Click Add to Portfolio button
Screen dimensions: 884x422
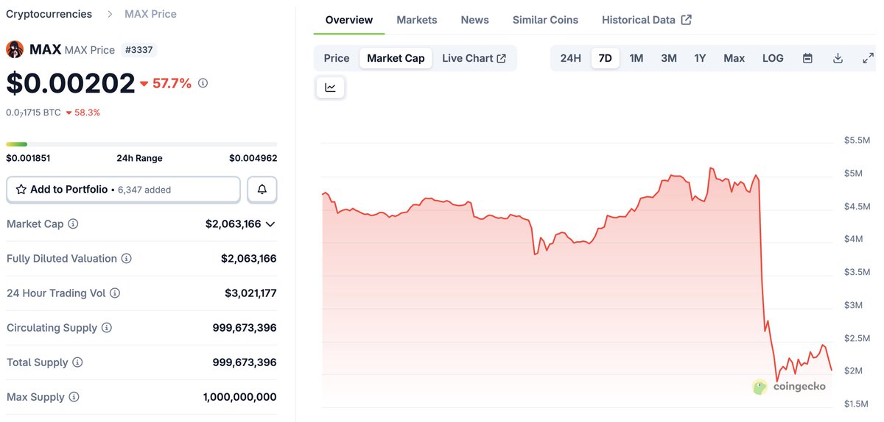pos(123,190)
